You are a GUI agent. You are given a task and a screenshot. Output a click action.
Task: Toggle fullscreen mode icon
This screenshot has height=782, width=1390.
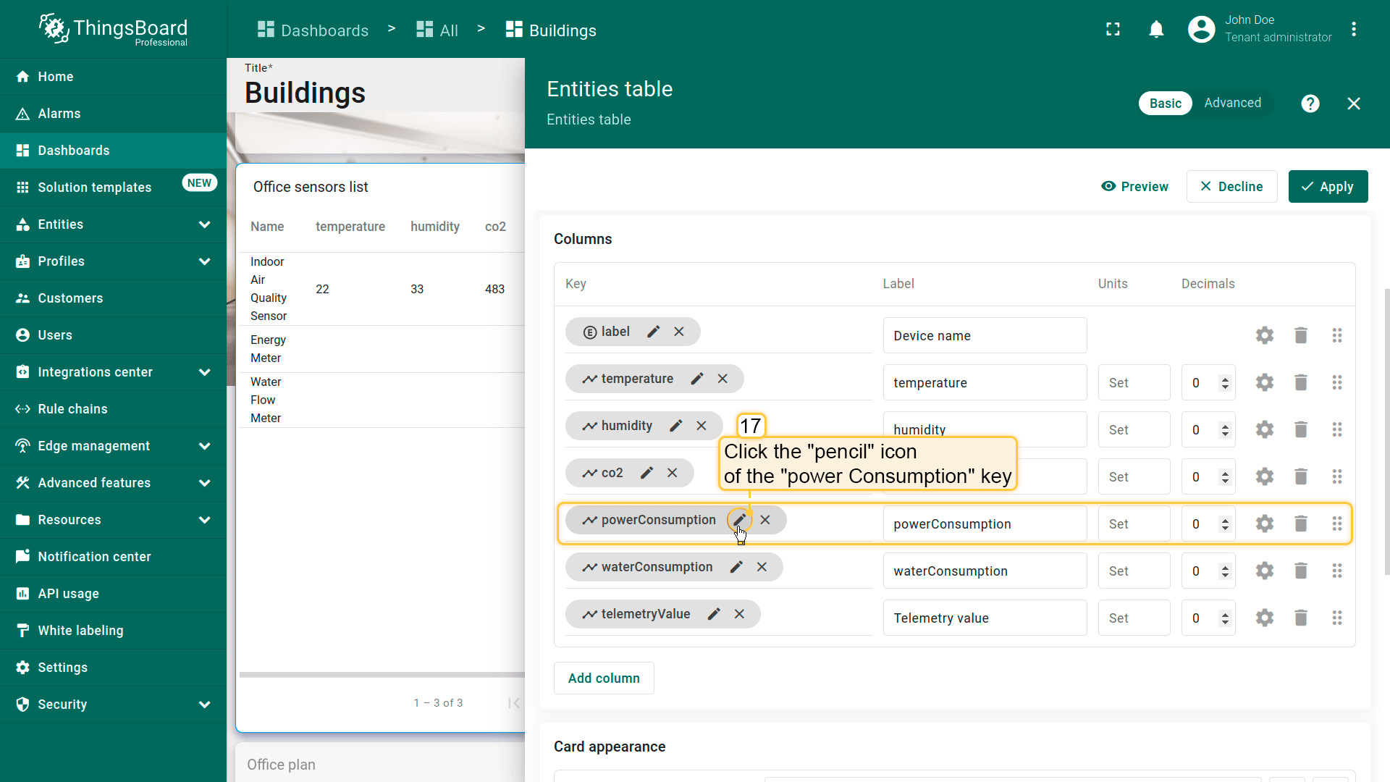point(1113,30)
